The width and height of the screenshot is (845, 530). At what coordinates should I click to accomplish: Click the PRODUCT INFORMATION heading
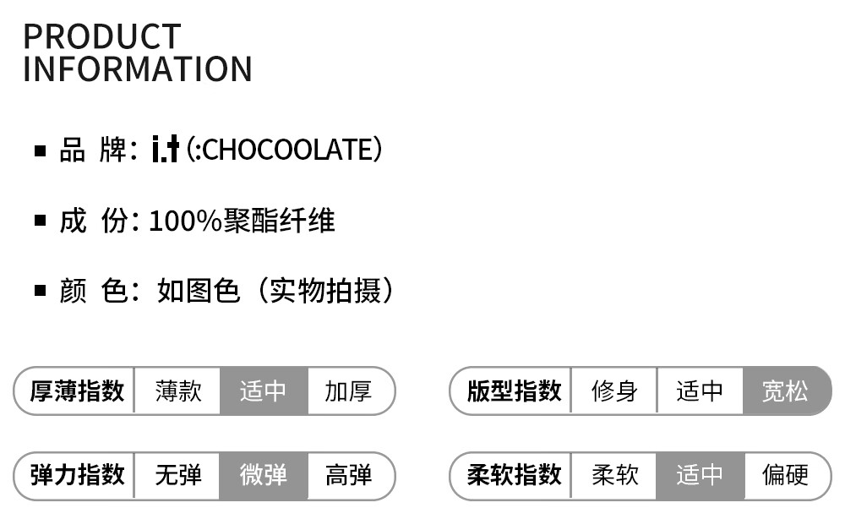pyautogui.click(x=137, y=52)
